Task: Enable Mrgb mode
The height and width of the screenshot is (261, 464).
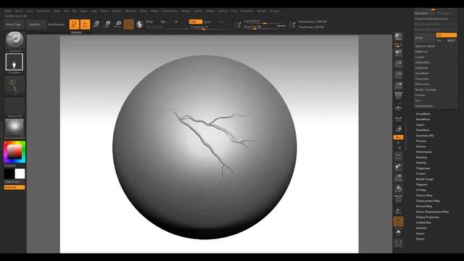Action: click(150, 22)
